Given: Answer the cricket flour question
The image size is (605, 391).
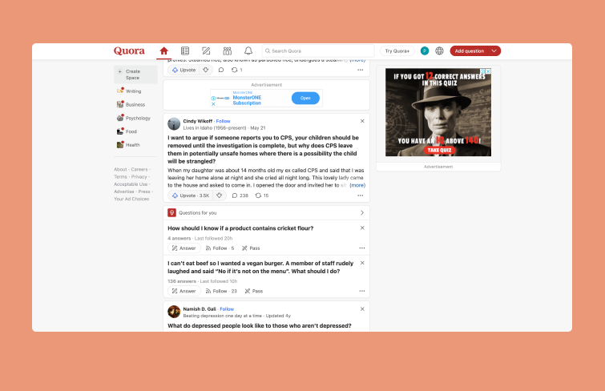Looking at the screenshot, I should 184,248.
